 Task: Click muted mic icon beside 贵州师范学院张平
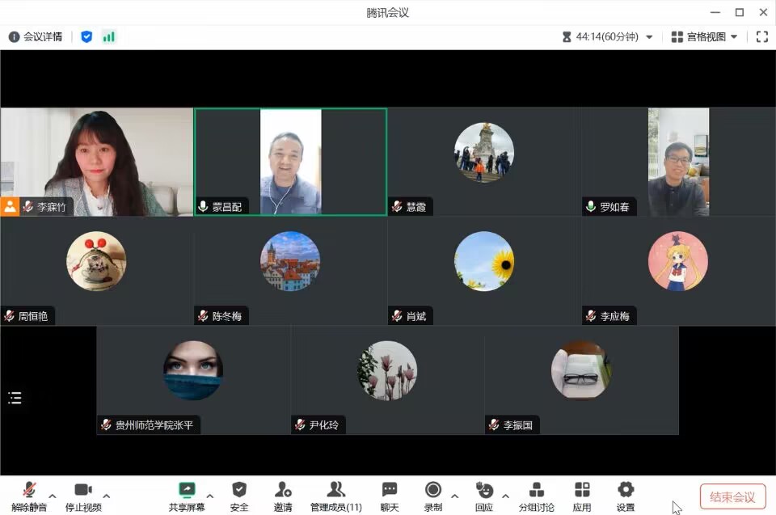(106, 425)
